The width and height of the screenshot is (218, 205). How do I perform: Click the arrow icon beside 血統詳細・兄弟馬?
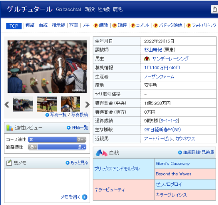point(180,153)
